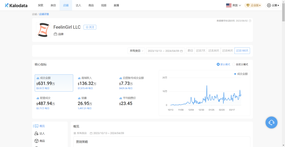Click the headset customer support icon
285x147 pixels.
click(271, 122)
